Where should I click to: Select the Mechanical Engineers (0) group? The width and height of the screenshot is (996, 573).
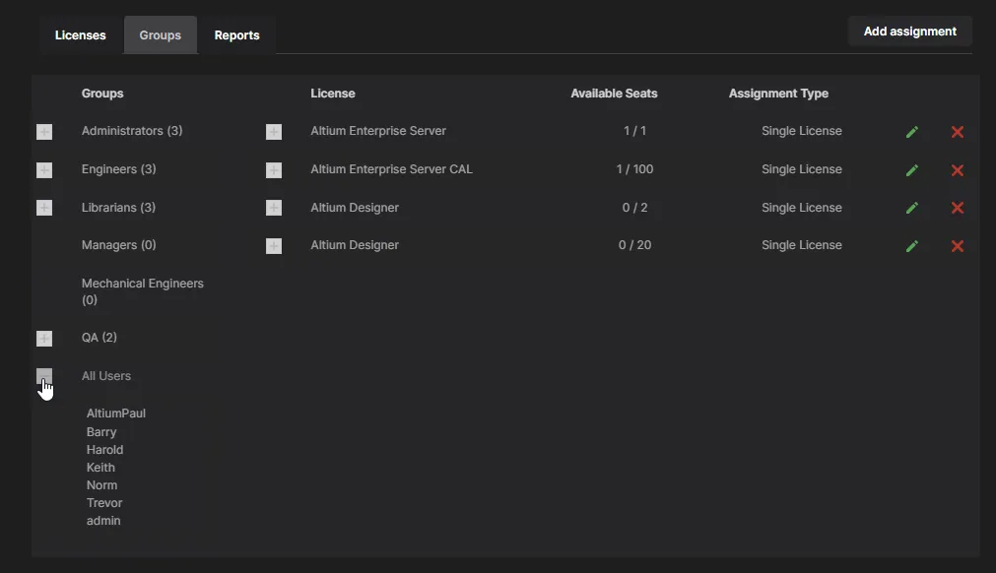(142, 291)
